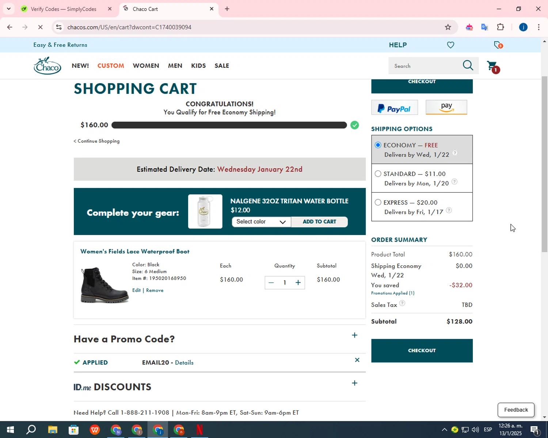The image size is (548, 438).
Task: Show Economy shipping help tooltip
Action: 455,153
